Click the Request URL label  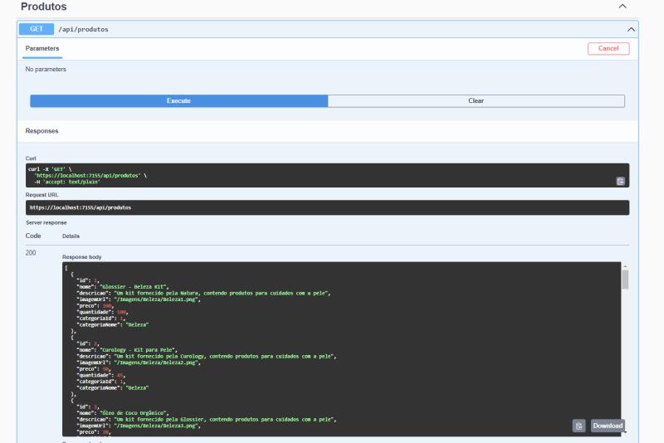click(x=42, y=195)
